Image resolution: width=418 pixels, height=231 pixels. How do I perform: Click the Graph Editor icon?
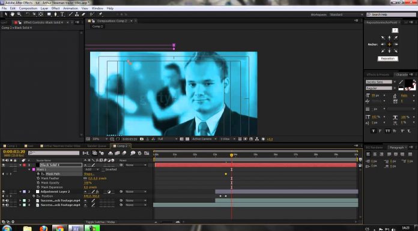coord(147,153)
